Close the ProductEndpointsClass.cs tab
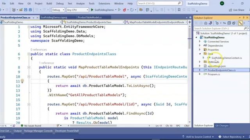 coord(37,17)
